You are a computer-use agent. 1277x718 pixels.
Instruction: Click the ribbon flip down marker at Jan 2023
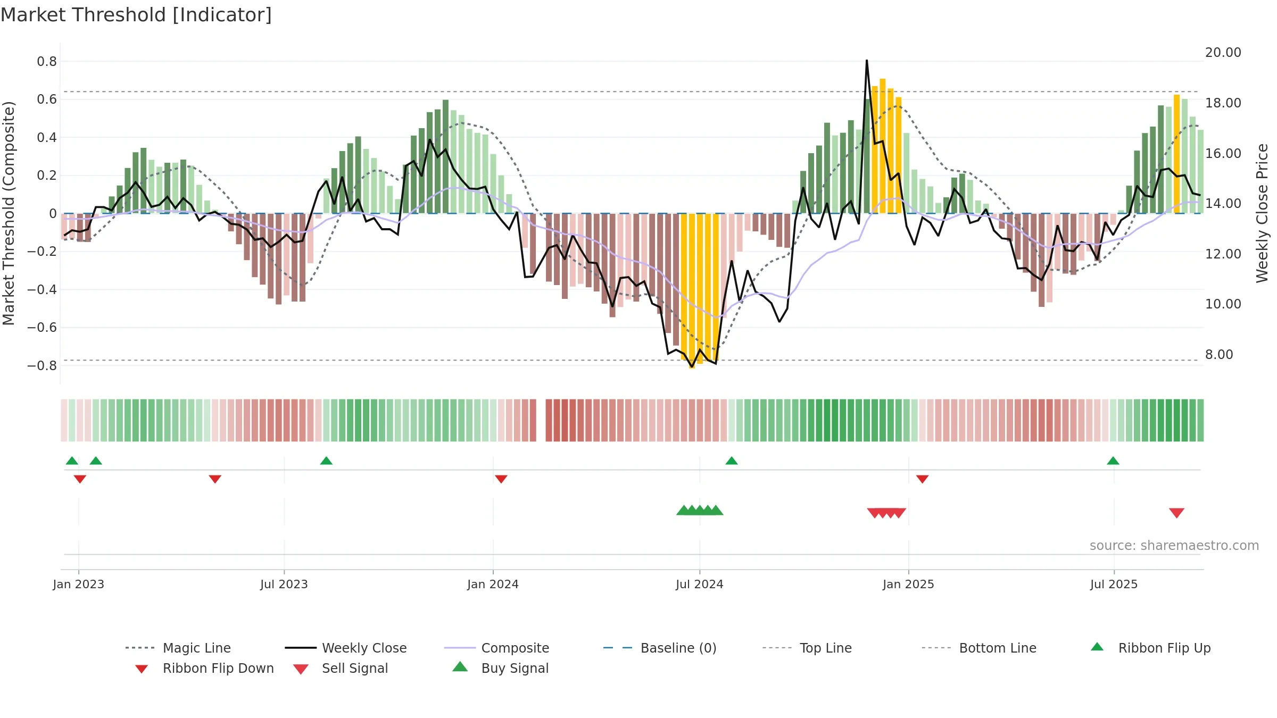click(80, 479)
